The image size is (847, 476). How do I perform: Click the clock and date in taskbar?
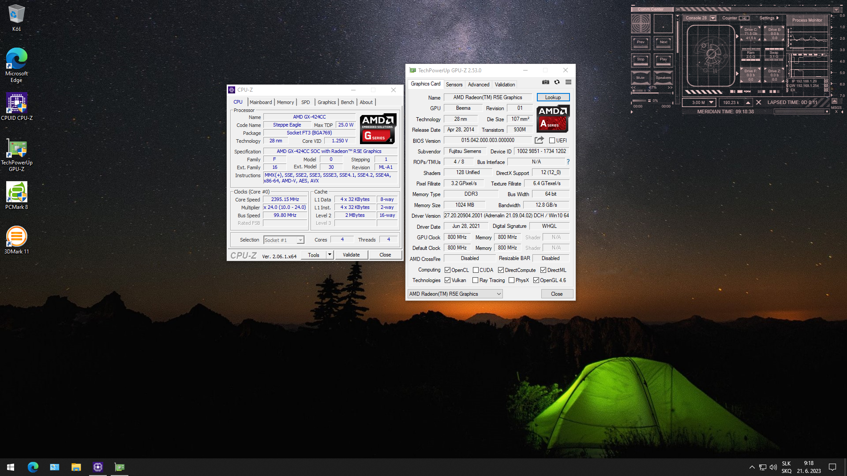tap(809, 467)
